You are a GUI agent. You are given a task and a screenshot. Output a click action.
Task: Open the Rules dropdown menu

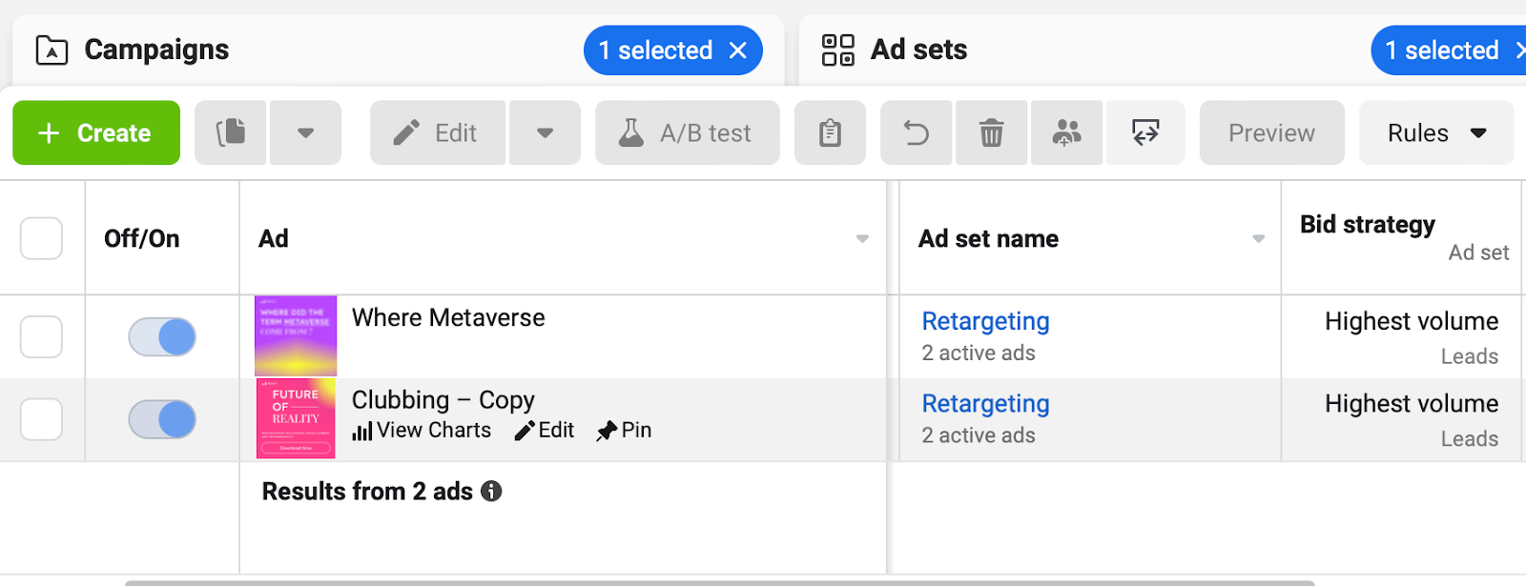[x=1436, y=132]
